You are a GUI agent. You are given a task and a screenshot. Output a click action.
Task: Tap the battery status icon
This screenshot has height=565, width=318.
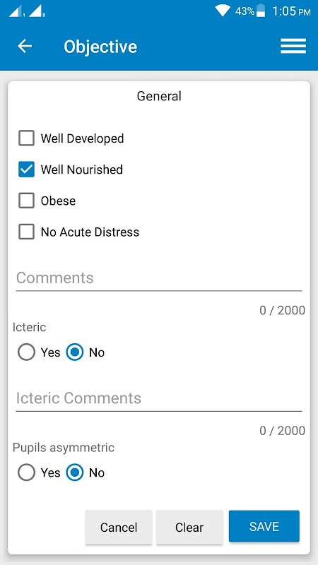tap(260, 11)
